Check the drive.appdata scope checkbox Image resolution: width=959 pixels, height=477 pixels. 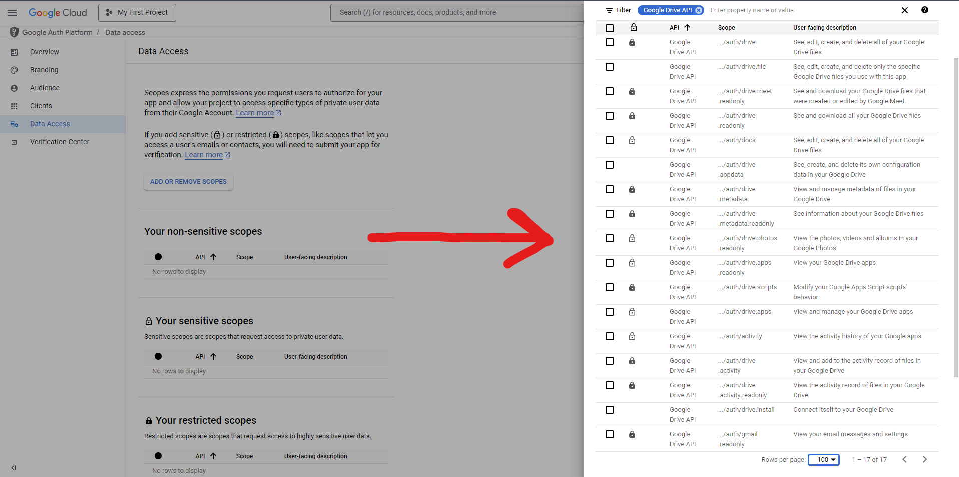pyautogui.click(x=610, y=165)
